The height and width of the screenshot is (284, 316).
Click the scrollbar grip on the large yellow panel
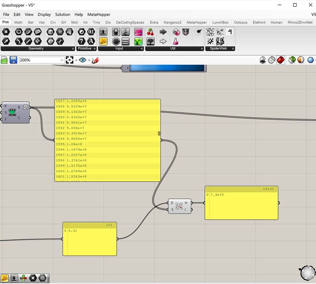[159, 133]
